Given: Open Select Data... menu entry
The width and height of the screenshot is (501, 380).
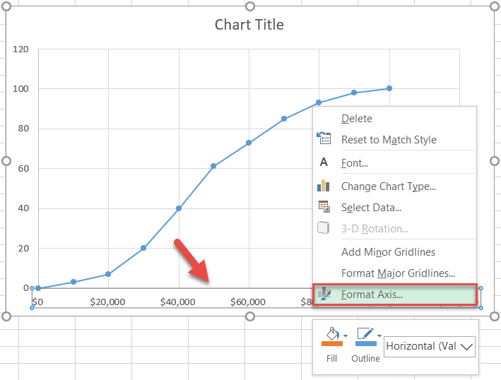Looking at the screenshot, I should click(395, 207).
